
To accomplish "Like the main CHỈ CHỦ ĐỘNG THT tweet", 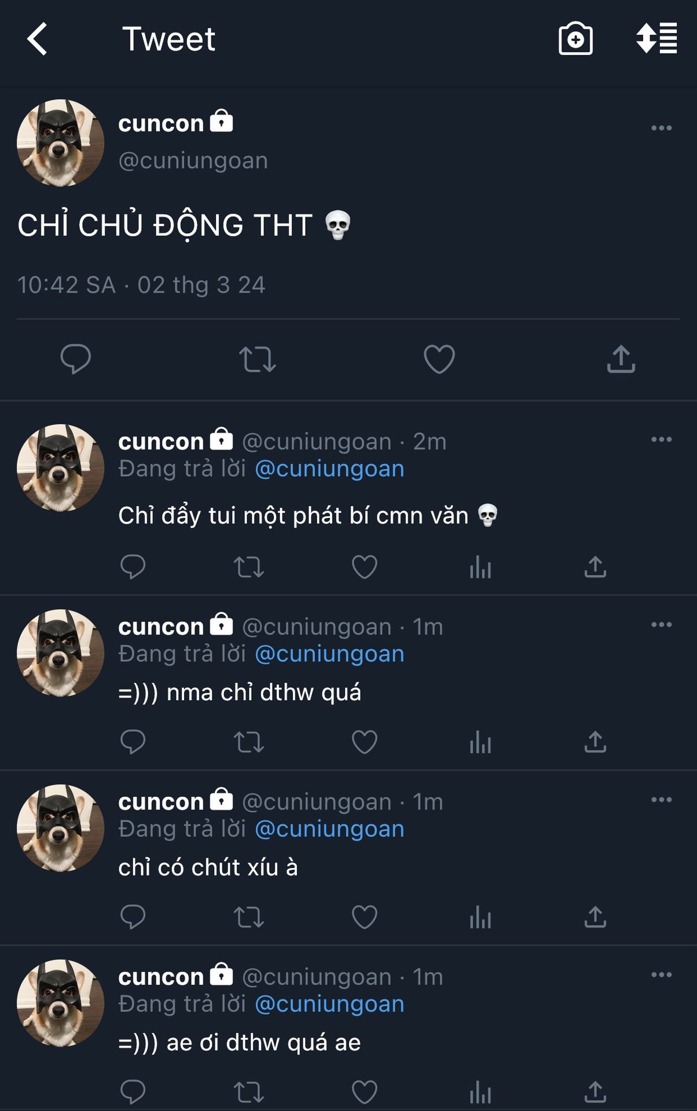I will 439,359.
